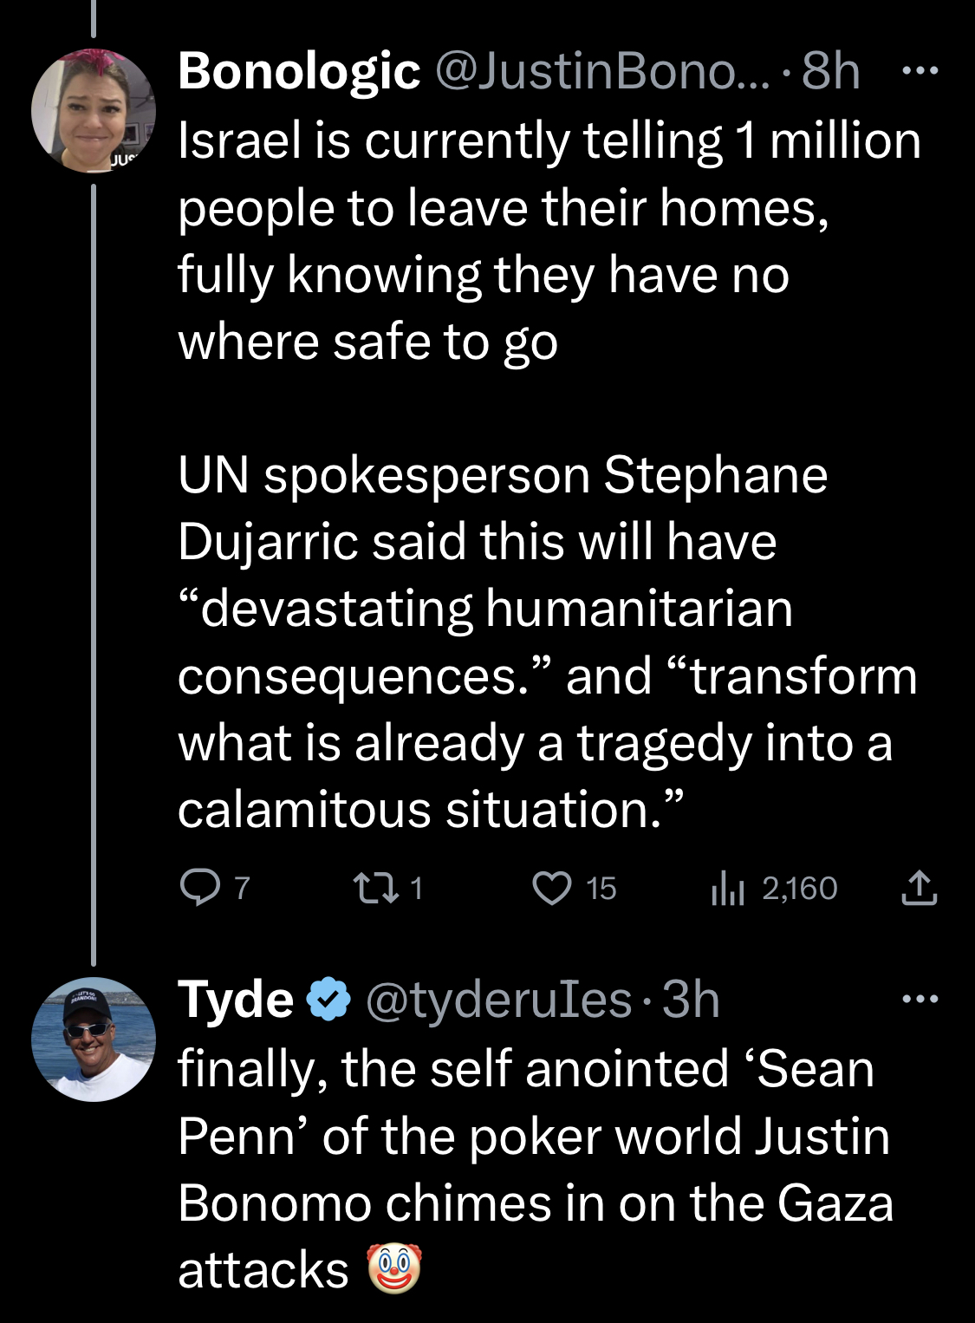975x1323 pixels.
Task: Open the tweet paragraph about Israel telling 1 million
Action: click(520, 241)
